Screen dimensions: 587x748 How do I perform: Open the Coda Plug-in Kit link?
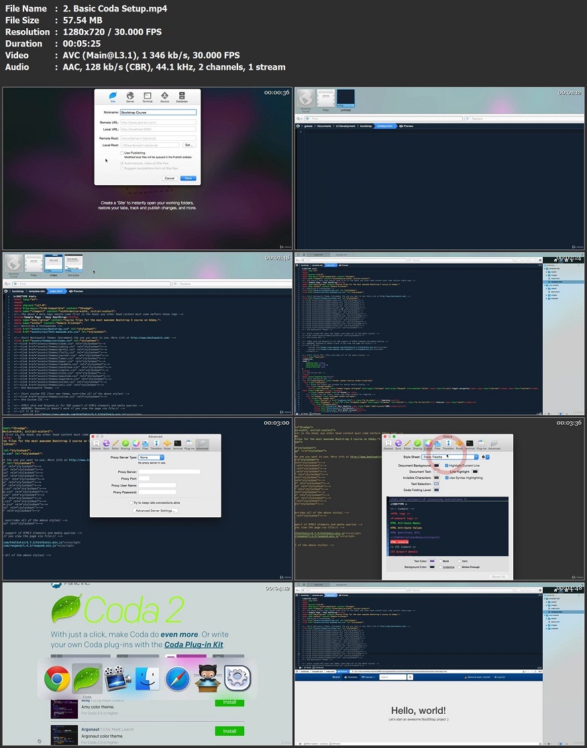point(194,645)
